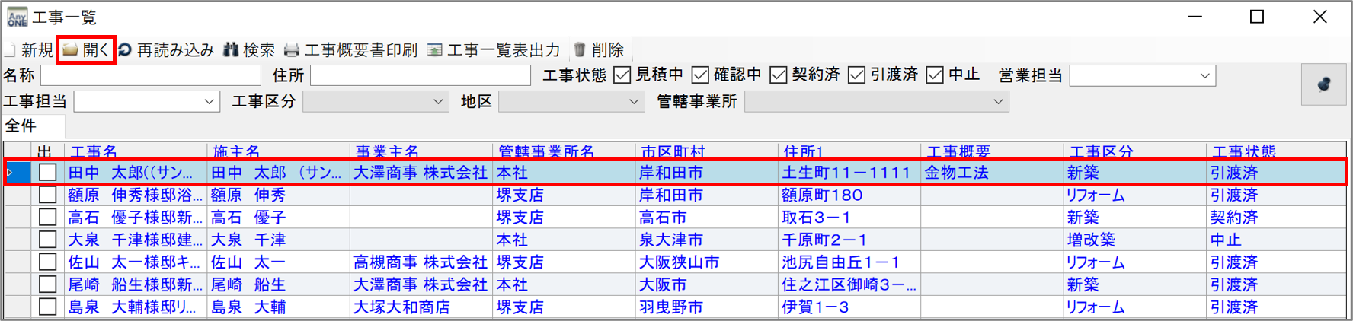Expand the 営業担当 dropdown

tap(1204, 75)
